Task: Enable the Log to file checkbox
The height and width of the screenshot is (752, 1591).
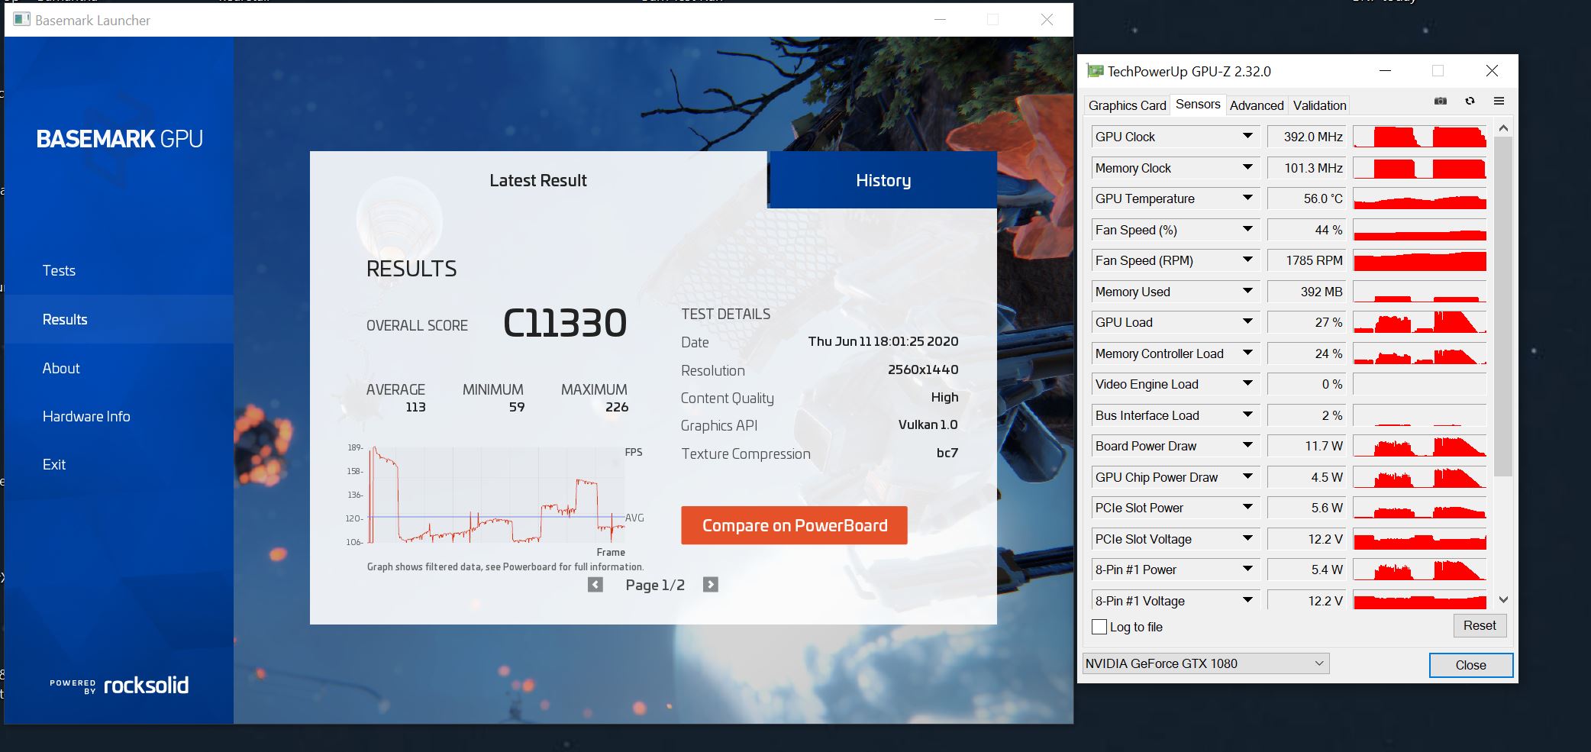Action: pos(1099,627)
